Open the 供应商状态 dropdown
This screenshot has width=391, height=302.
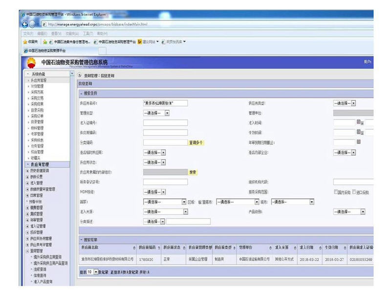tap(154, 163)
